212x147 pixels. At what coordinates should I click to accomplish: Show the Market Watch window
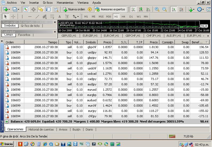[x=26, y=9]
